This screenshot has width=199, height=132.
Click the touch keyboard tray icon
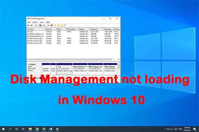pyautogui.click(x=175, y=129)
